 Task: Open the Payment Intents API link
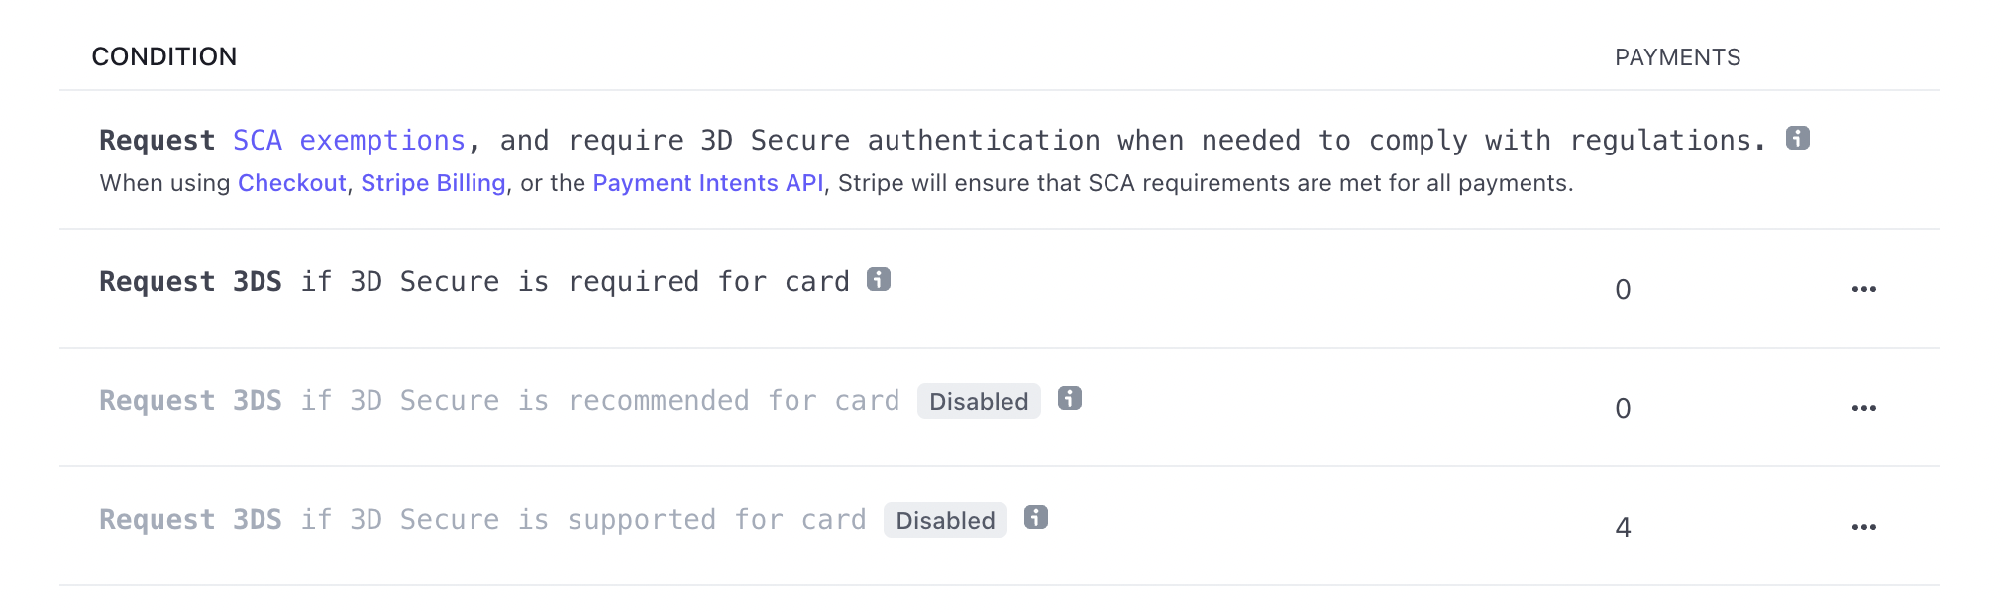pos(708,183)
